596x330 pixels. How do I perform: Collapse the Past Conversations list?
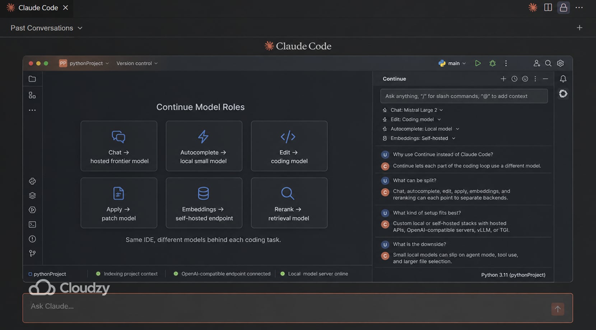tap(80, 28)
